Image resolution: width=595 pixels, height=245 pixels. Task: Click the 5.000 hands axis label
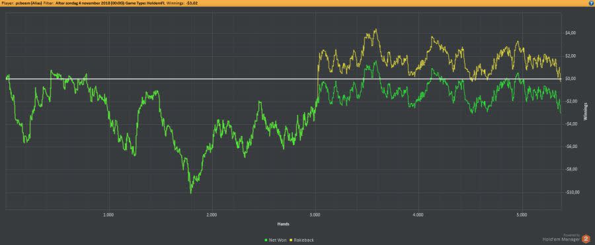click(x=522, y=215)
